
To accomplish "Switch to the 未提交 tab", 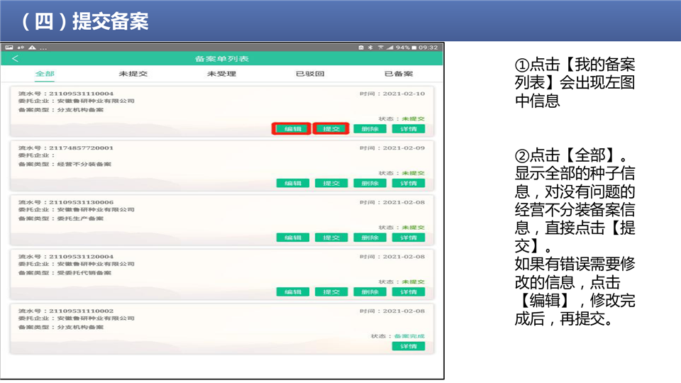I will tap(133, 74).
